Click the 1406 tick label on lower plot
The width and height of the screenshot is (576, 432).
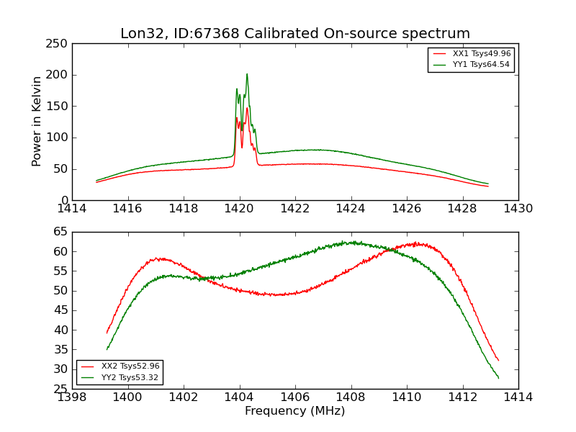click(x=295, y=397)
